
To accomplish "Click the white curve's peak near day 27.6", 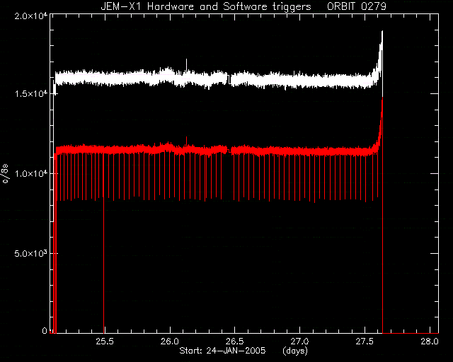I will [382, 32].
